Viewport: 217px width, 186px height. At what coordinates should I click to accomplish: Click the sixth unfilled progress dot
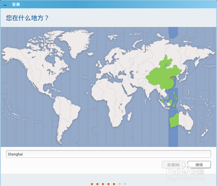[119, 184]
